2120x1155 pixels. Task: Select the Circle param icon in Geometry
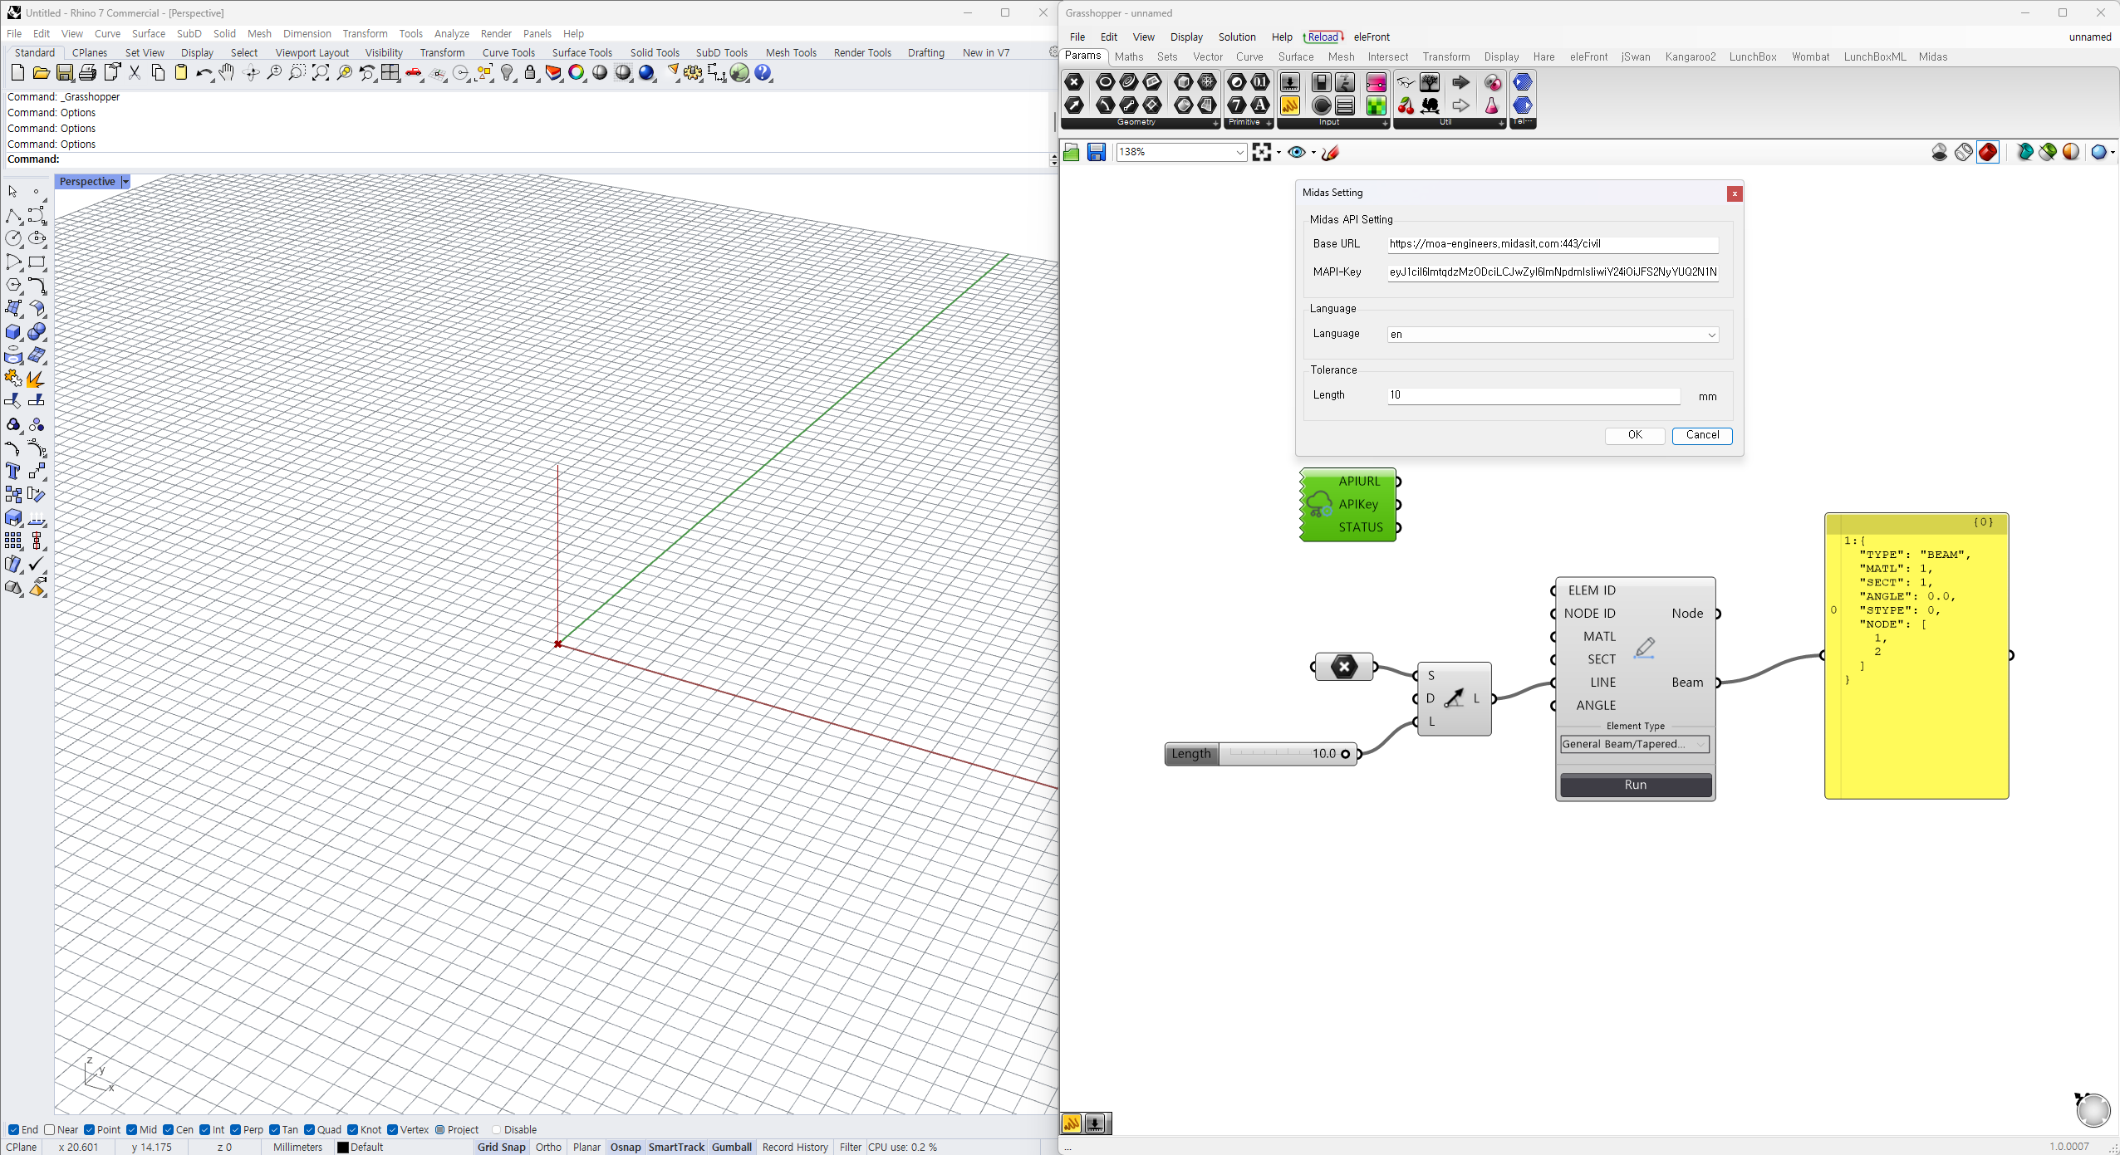(x=1105, y=81)
